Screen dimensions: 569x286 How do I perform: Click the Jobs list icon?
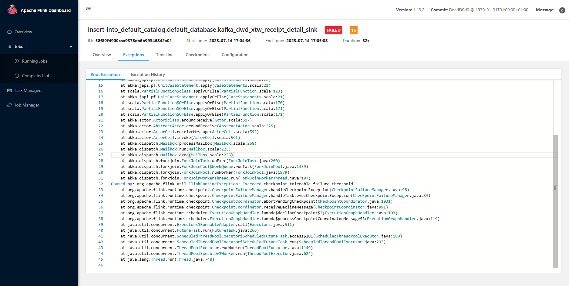tap(9, 46)
